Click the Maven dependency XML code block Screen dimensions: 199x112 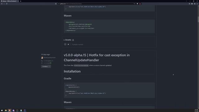[x=109, y=26]
